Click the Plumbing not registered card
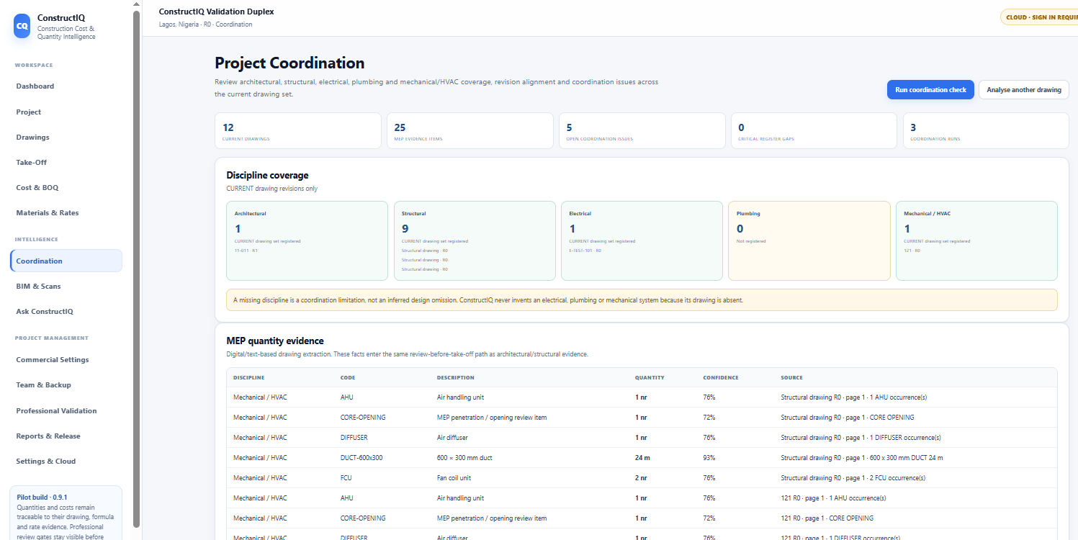 coord(809,240)
